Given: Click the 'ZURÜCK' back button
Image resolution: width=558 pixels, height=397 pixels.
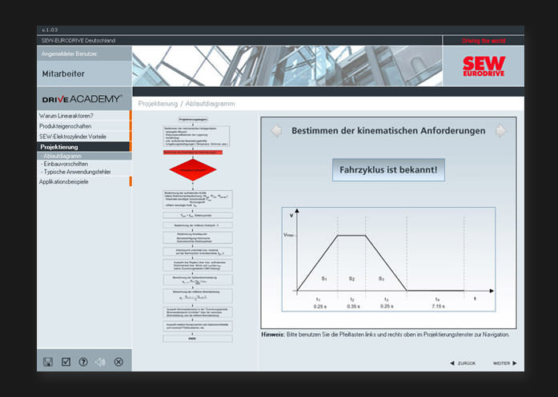Looking at the screenshot, I should tap(463, 363).
